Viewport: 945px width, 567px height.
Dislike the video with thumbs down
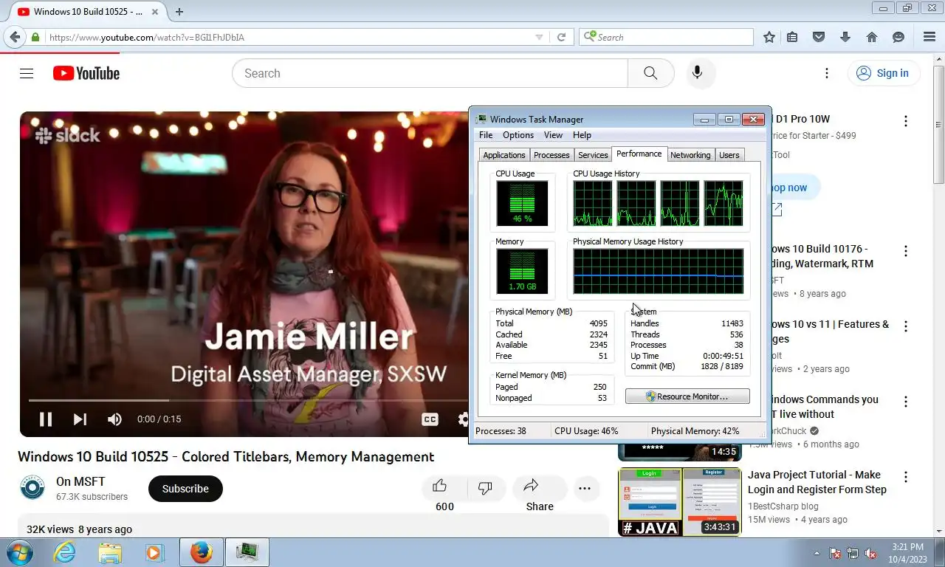tap(485, 487)
